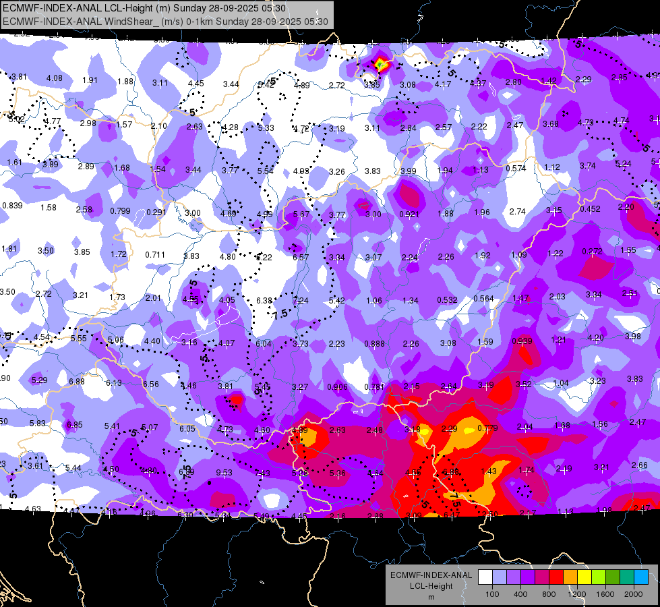Click the wind shear value 0.888

pyautogui.click(x=375, y=343)
